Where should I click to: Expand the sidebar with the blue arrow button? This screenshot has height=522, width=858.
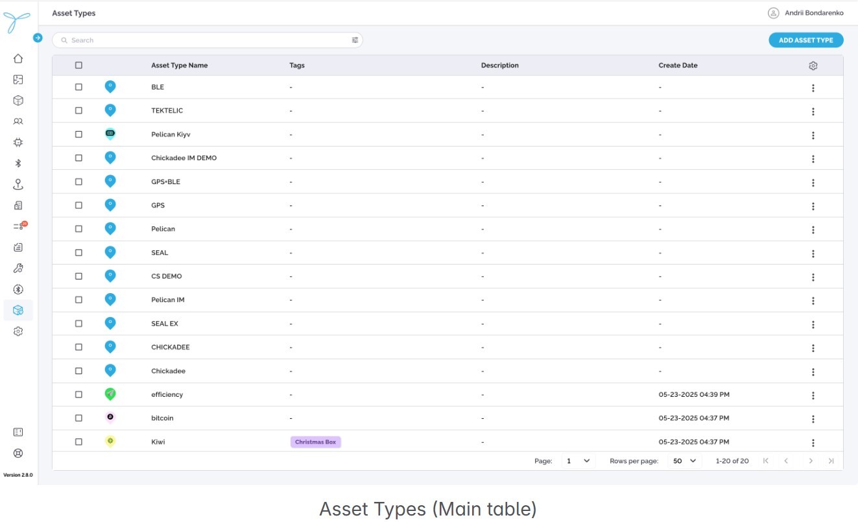tap(38, 38)
